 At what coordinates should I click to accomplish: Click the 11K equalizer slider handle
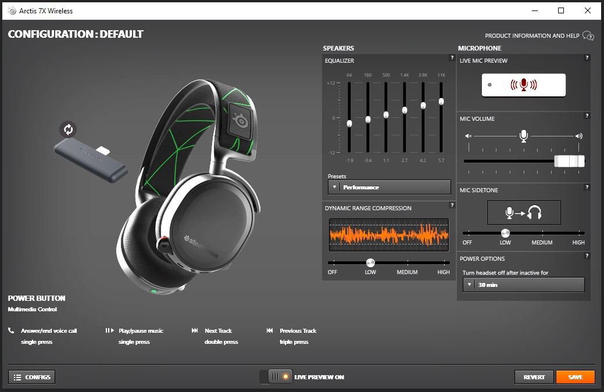coord(441,101)
